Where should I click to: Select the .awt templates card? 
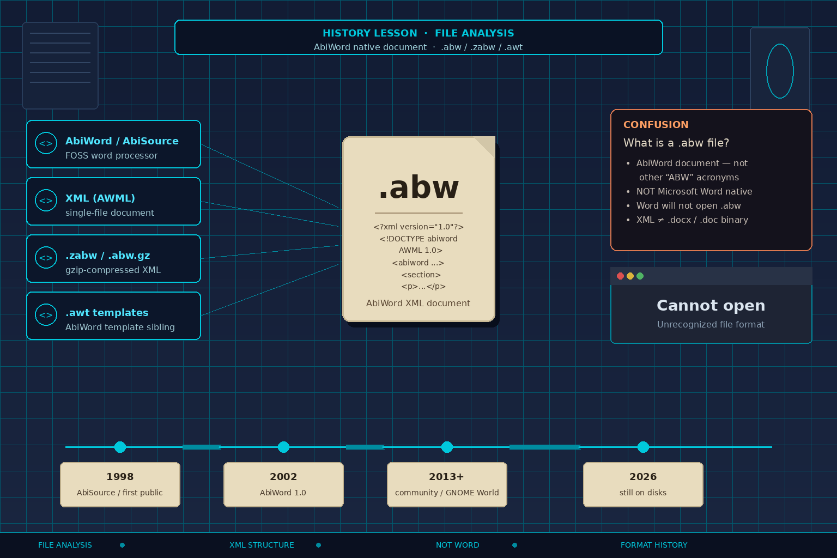[x=113, y=316]
